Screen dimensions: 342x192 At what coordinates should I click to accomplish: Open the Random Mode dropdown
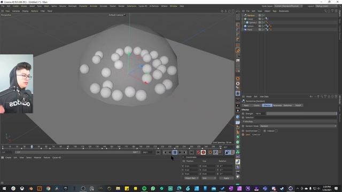[298, 126]
